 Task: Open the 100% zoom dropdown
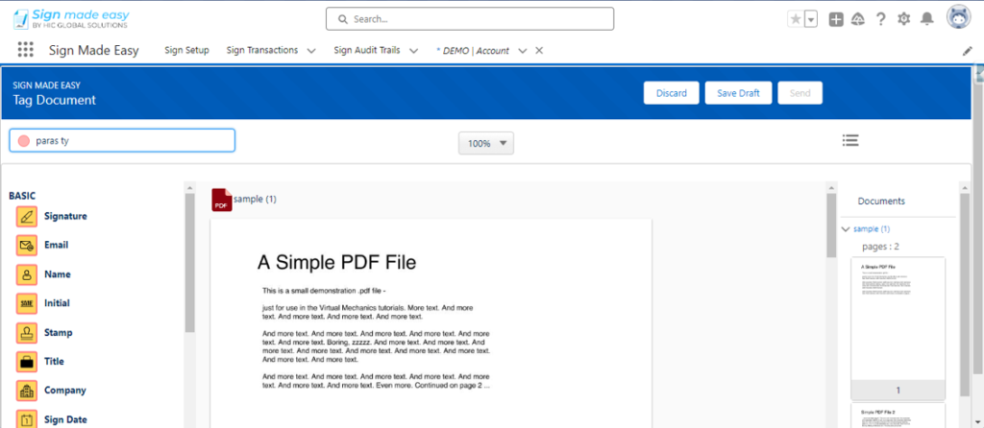tap(485, 144)
